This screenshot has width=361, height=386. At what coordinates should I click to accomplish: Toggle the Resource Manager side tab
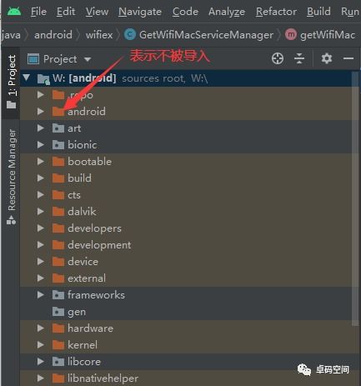(12, 177)
